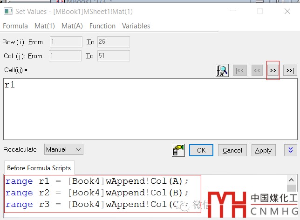Collapse the scripts panel with double chevron
This screenshot has width=300, height=220.
coord(291,150)
